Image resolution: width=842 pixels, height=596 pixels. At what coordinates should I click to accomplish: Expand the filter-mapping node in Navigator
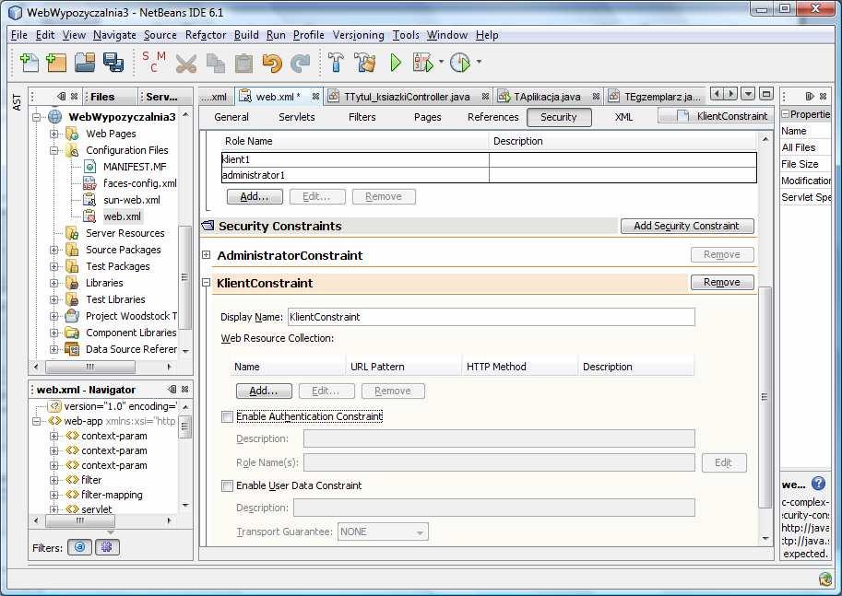pos(54,495)
